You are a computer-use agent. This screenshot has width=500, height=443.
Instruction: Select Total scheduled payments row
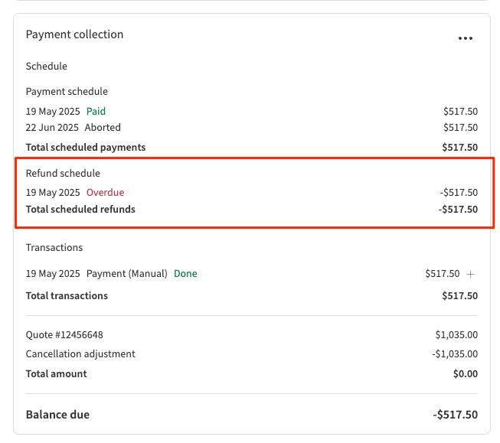pos(86,147)
